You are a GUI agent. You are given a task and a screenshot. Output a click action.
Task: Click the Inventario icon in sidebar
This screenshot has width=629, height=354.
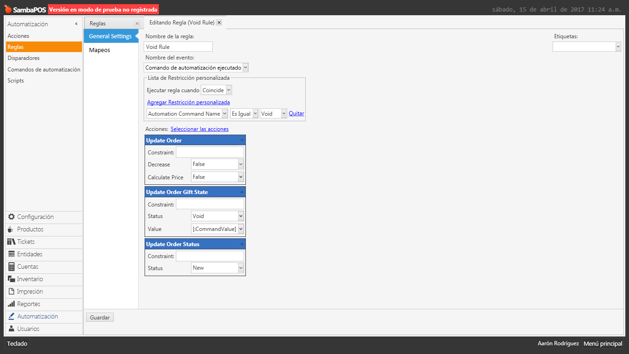point(12,279)
